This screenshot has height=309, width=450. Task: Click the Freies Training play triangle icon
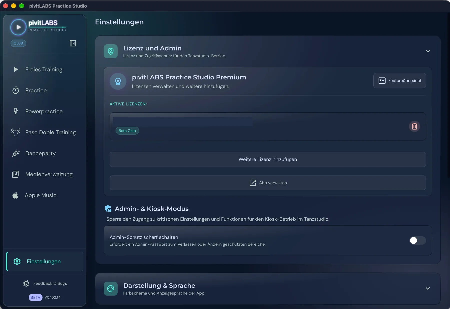[16, 69]
